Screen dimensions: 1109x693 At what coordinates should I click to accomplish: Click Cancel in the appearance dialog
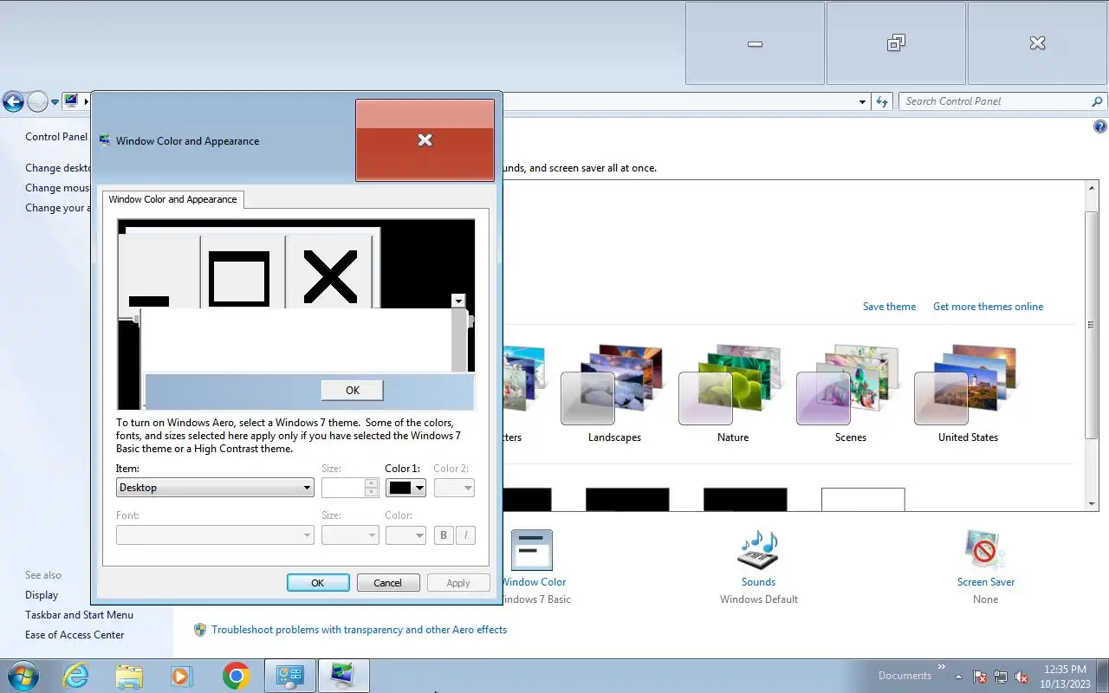(x=388, y=583)
